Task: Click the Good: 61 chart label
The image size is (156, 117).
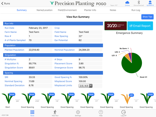Action: tap(143, 77)
